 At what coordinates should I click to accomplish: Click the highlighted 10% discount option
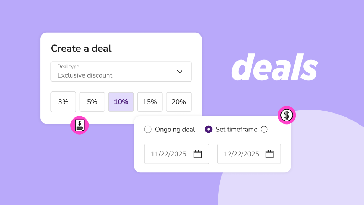pyautogui.click(x=121, y=102)
